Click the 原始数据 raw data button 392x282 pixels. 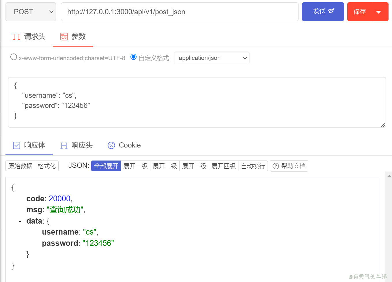click(20, 166)
